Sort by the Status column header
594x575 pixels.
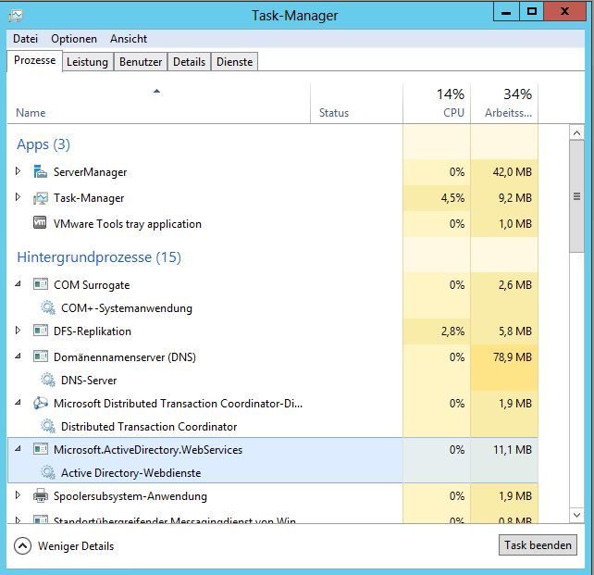[356, 103]
